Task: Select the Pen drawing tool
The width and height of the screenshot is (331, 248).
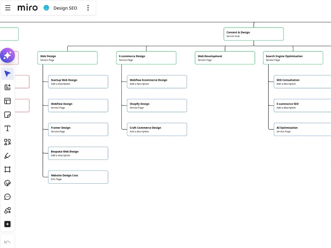Action: click(x=7, y=156)
